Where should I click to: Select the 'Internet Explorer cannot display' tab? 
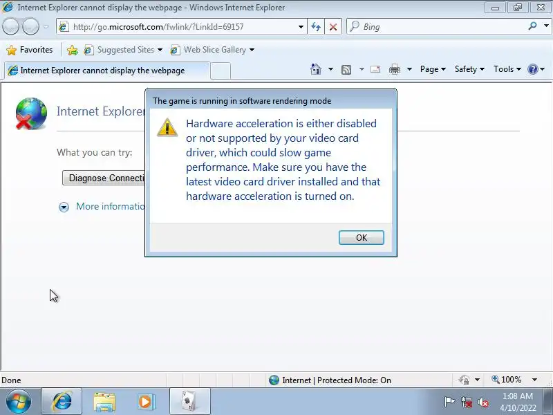[x=106, y=71]
